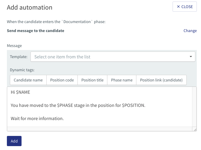Click the 'Wait for more information.' line
The image size is (201, 150).
coord(37,119)
